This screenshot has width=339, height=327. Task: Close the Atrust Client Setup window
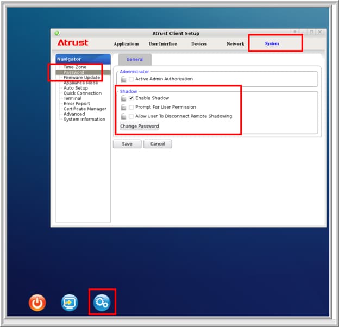(x=320, y=32)
